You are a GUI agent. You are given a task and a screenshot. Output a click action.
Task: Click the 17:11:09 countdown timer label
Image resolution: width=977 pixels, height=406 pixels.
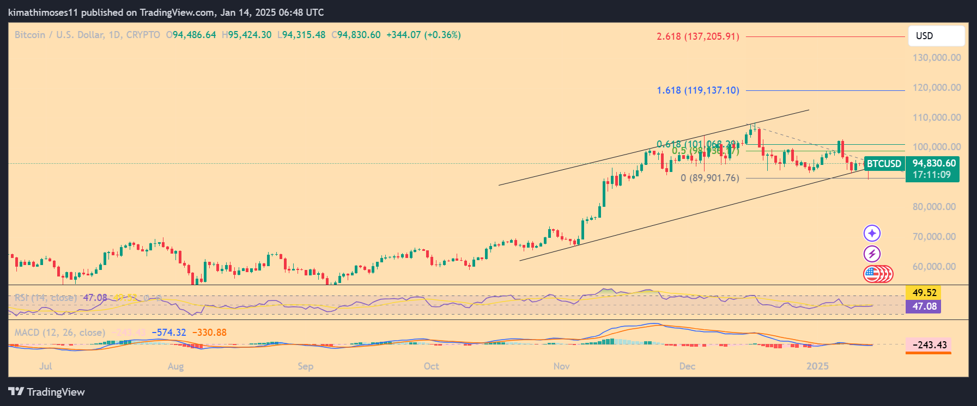click(932, 175)
